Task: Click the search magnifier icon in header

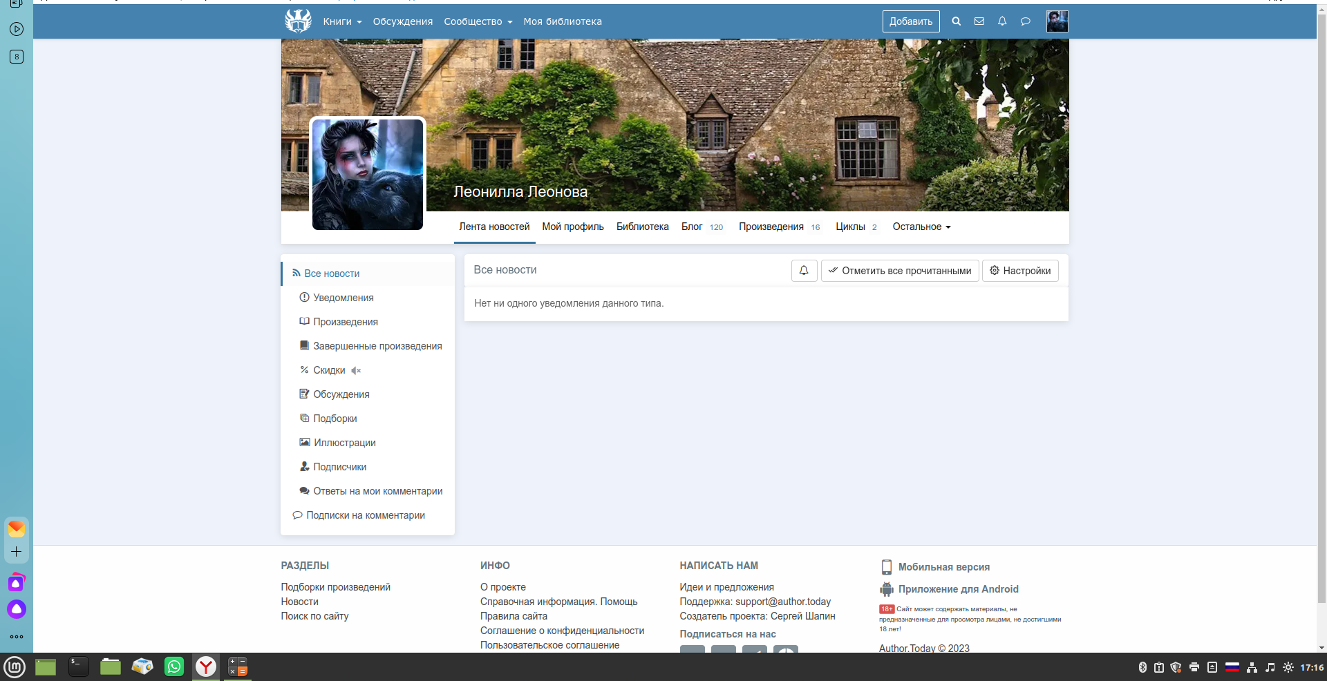Action: click(956, 21)
